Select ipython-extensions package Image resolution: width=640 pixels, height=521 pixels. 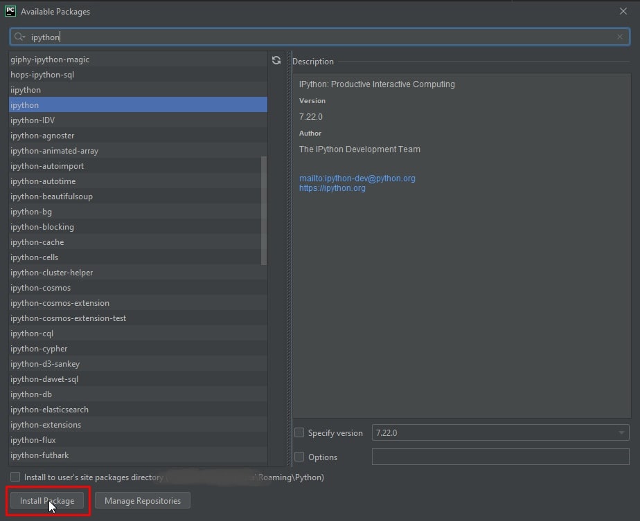138,424
